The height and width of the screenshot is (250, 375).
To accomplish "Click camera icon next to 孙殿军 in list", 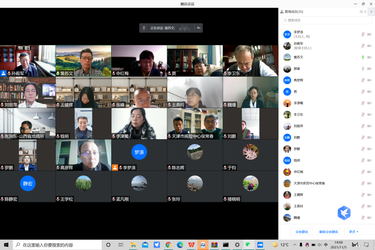I will [369, 46].
